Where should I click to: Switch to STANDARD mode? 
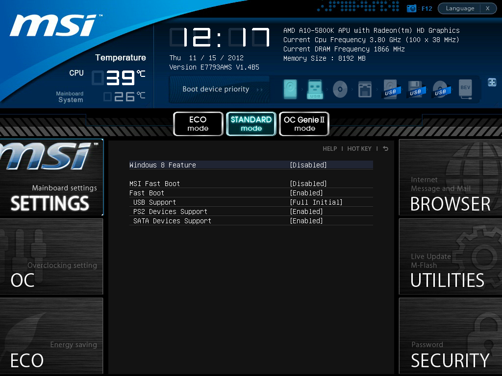pos(251,124)
